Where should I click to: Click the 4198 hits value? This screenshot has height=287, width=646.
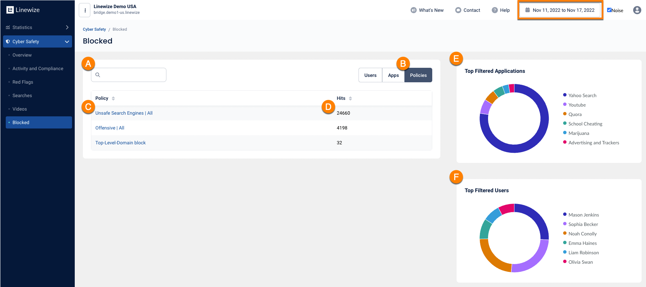tap(342, 128)
